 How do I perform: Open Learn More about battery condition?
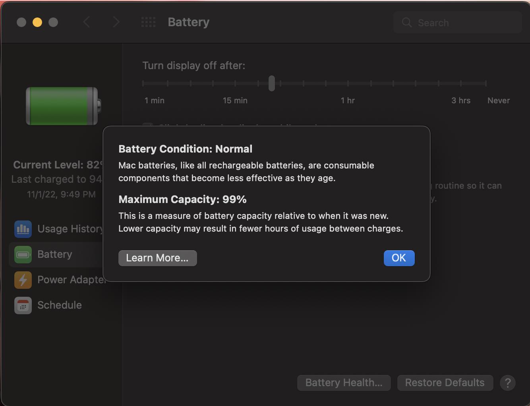click(x=157, y=258)
